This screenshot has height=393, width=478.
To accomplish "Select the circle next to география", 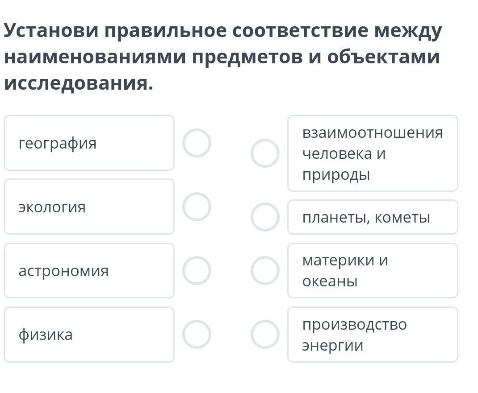I will (x=197, y=143).
